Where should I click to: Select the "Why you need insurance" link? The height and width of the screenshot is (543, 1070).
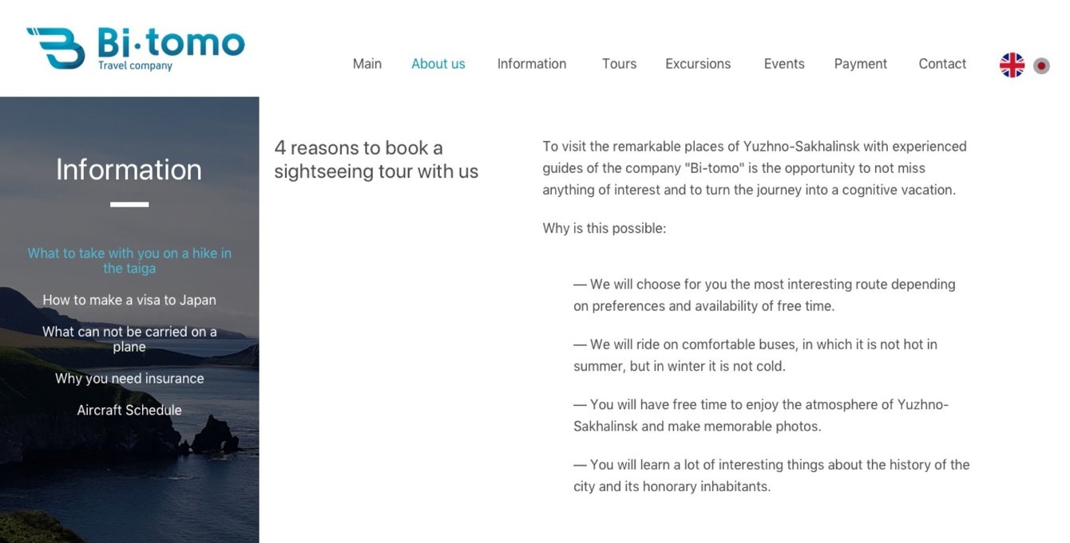tap(129, 379)
